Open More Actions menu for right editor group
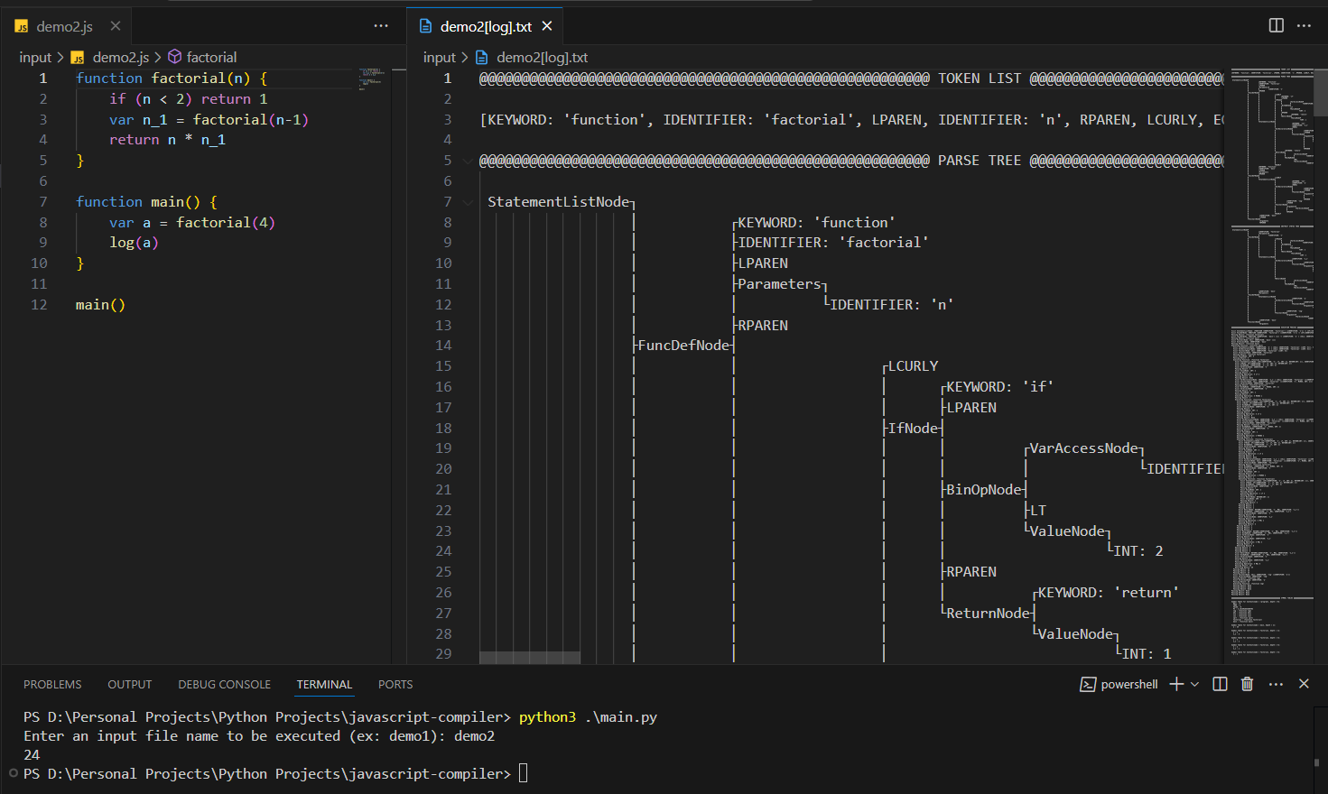Viewport: 1328px width, 794px height. 1305,25
